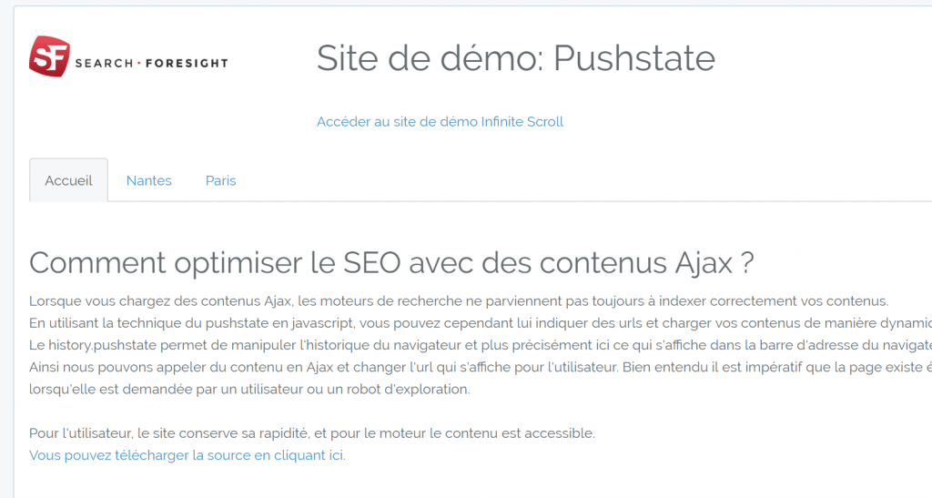Click the word Pushstate in the page title
Viewport: 932px width, 498px height.
634,58
